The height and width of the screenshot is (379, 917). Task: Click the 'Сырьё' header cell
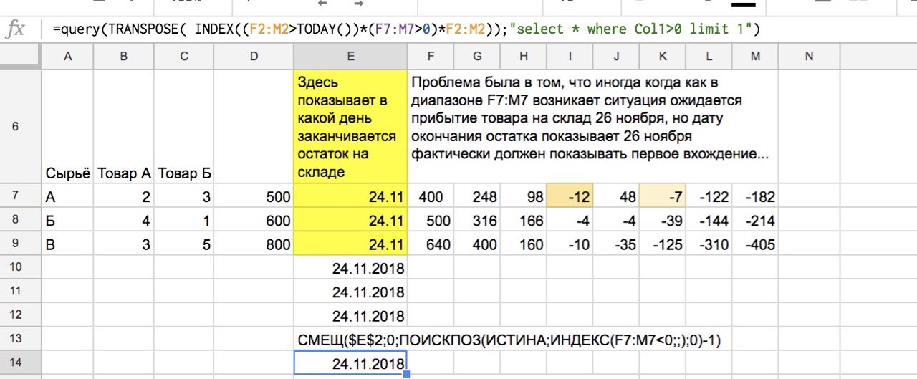68,127
